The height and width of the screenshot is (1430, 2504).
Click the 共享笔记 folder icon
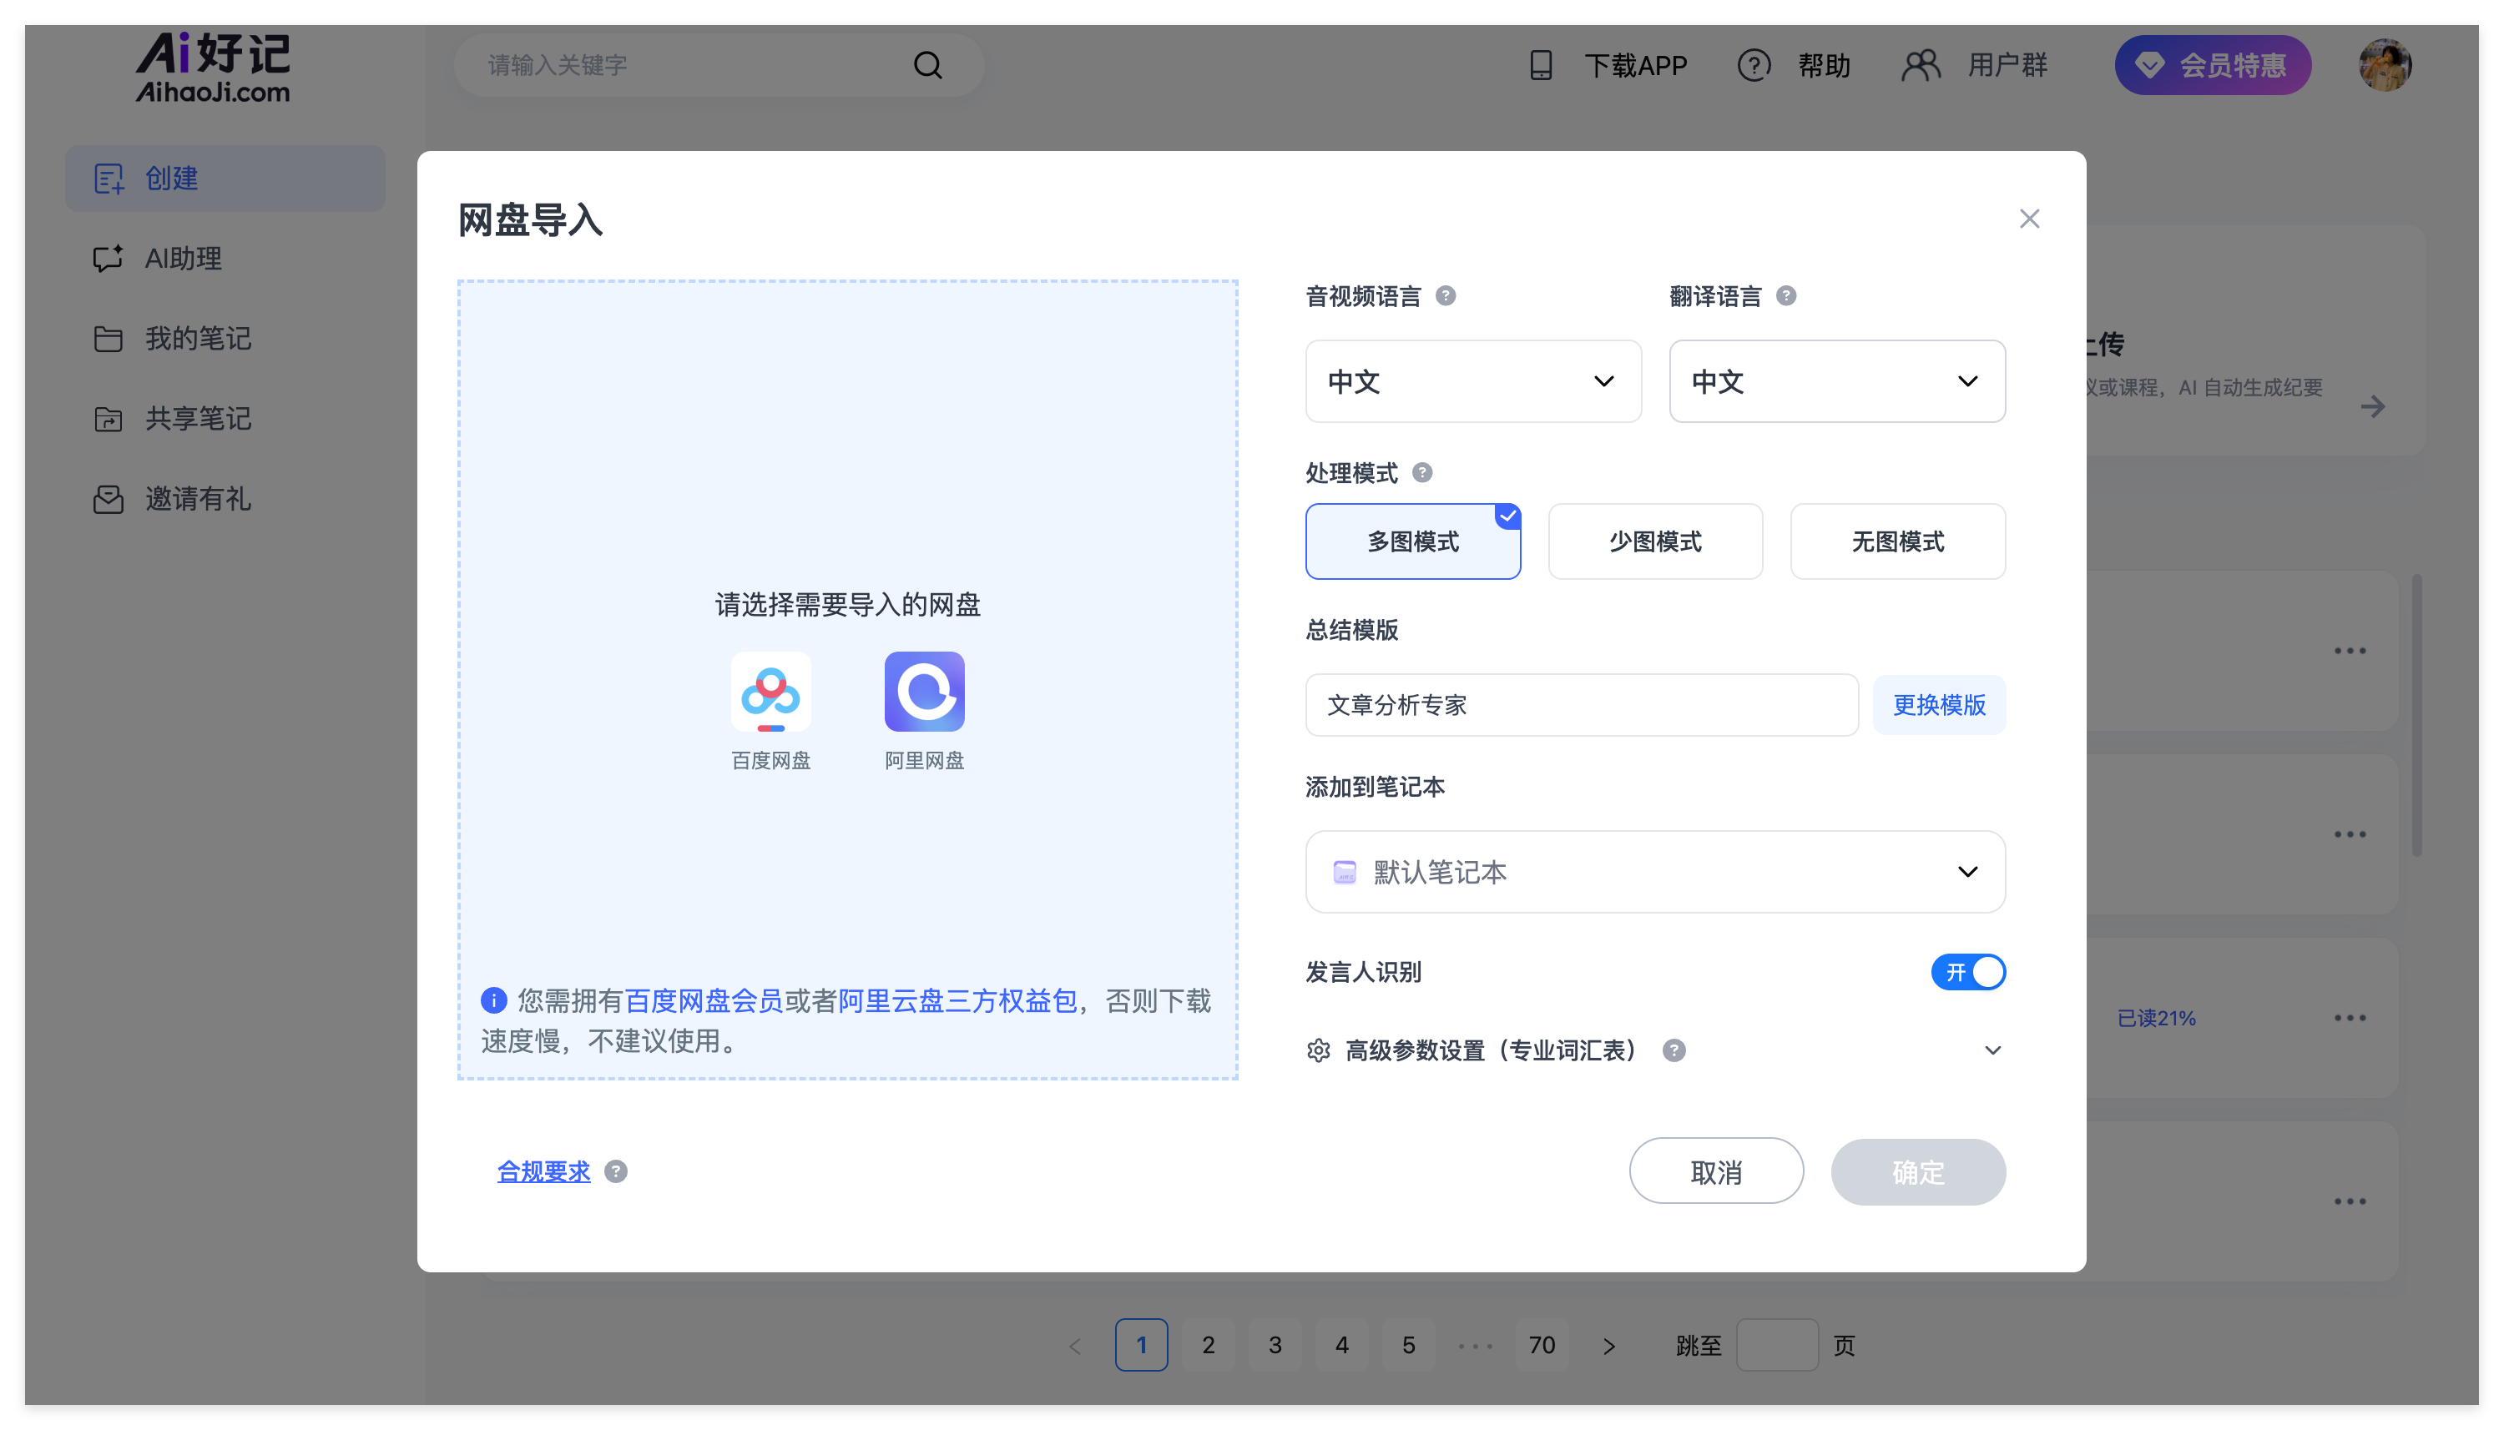(108, 418)
